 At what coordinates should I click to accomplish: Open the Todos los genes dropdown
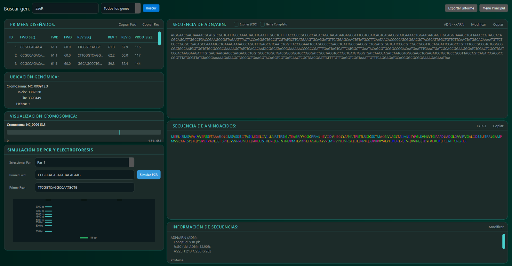(x=121, y=8)
